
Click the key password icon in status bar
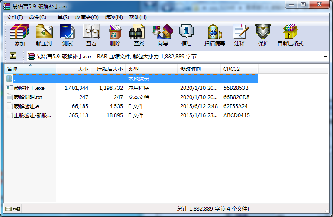tap(17, 209)
